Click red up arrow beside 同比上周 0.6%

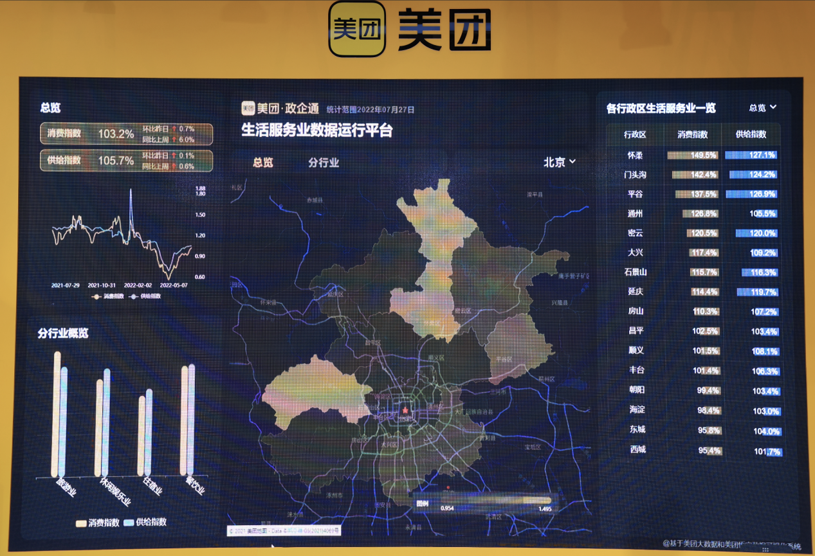point(173,166)
